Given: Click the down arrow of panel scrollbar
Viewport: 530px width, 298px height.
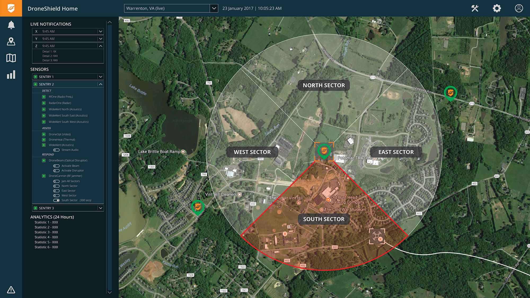Looking at the screenshot, I should pos(110,292).
